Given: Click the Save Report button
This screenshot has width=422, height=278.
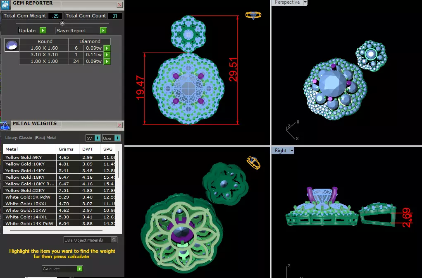Looking at the screenshot, I should point(78,31).
